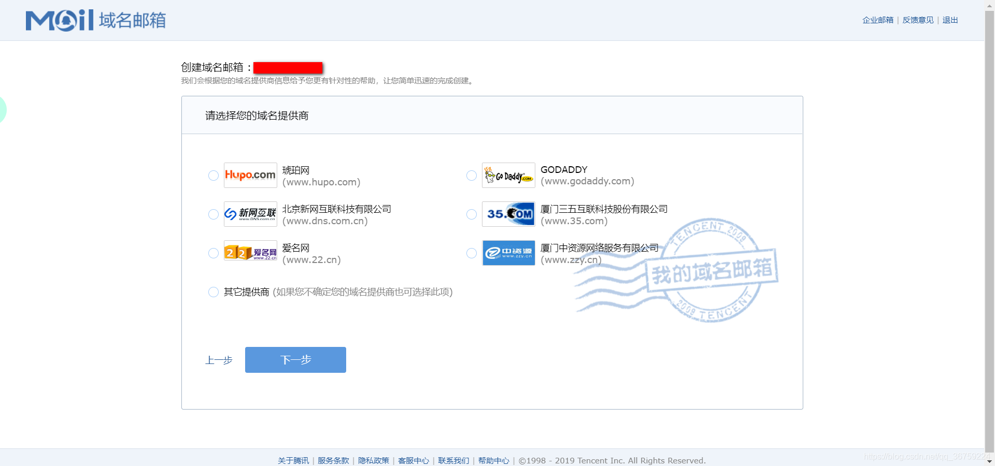
Task: Open 隐私政策 footer link
Action: 374,460
